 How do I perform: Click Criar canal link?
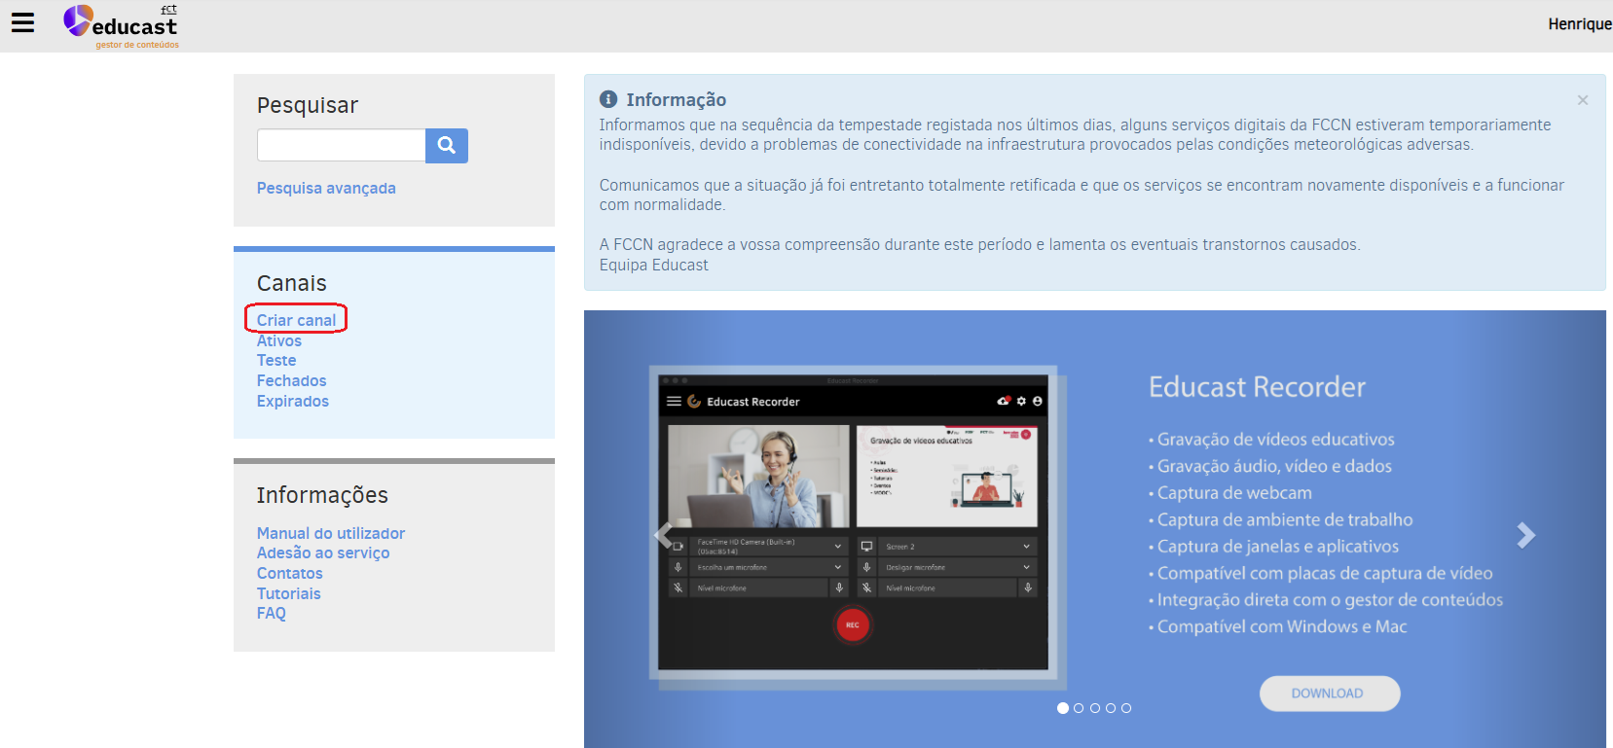(x=296, y=320)
